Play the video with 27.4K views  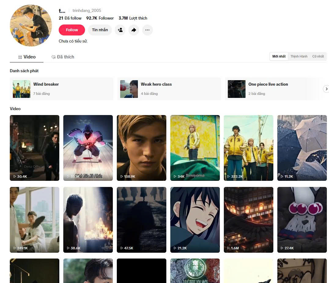coord(302,220)
